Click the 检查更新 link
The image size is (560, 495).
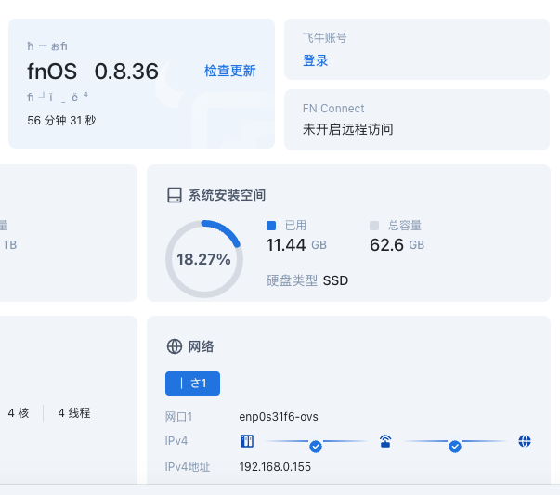229,71
